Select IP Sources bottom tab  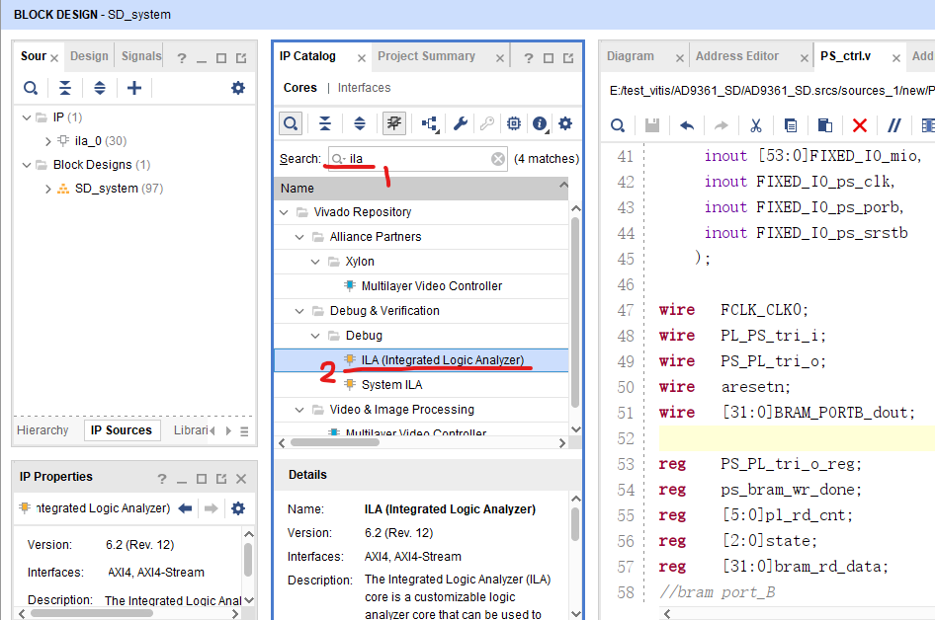click(121, 430)
